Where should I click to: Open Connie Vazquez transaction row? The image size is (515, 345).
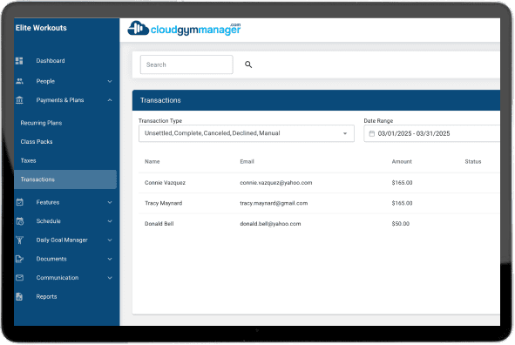coord(319,183)
